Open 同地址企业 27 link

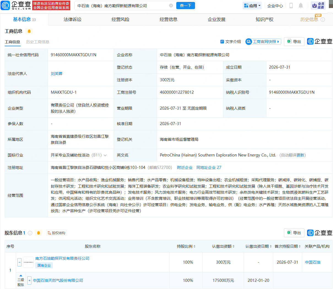(x=209, y=168)
